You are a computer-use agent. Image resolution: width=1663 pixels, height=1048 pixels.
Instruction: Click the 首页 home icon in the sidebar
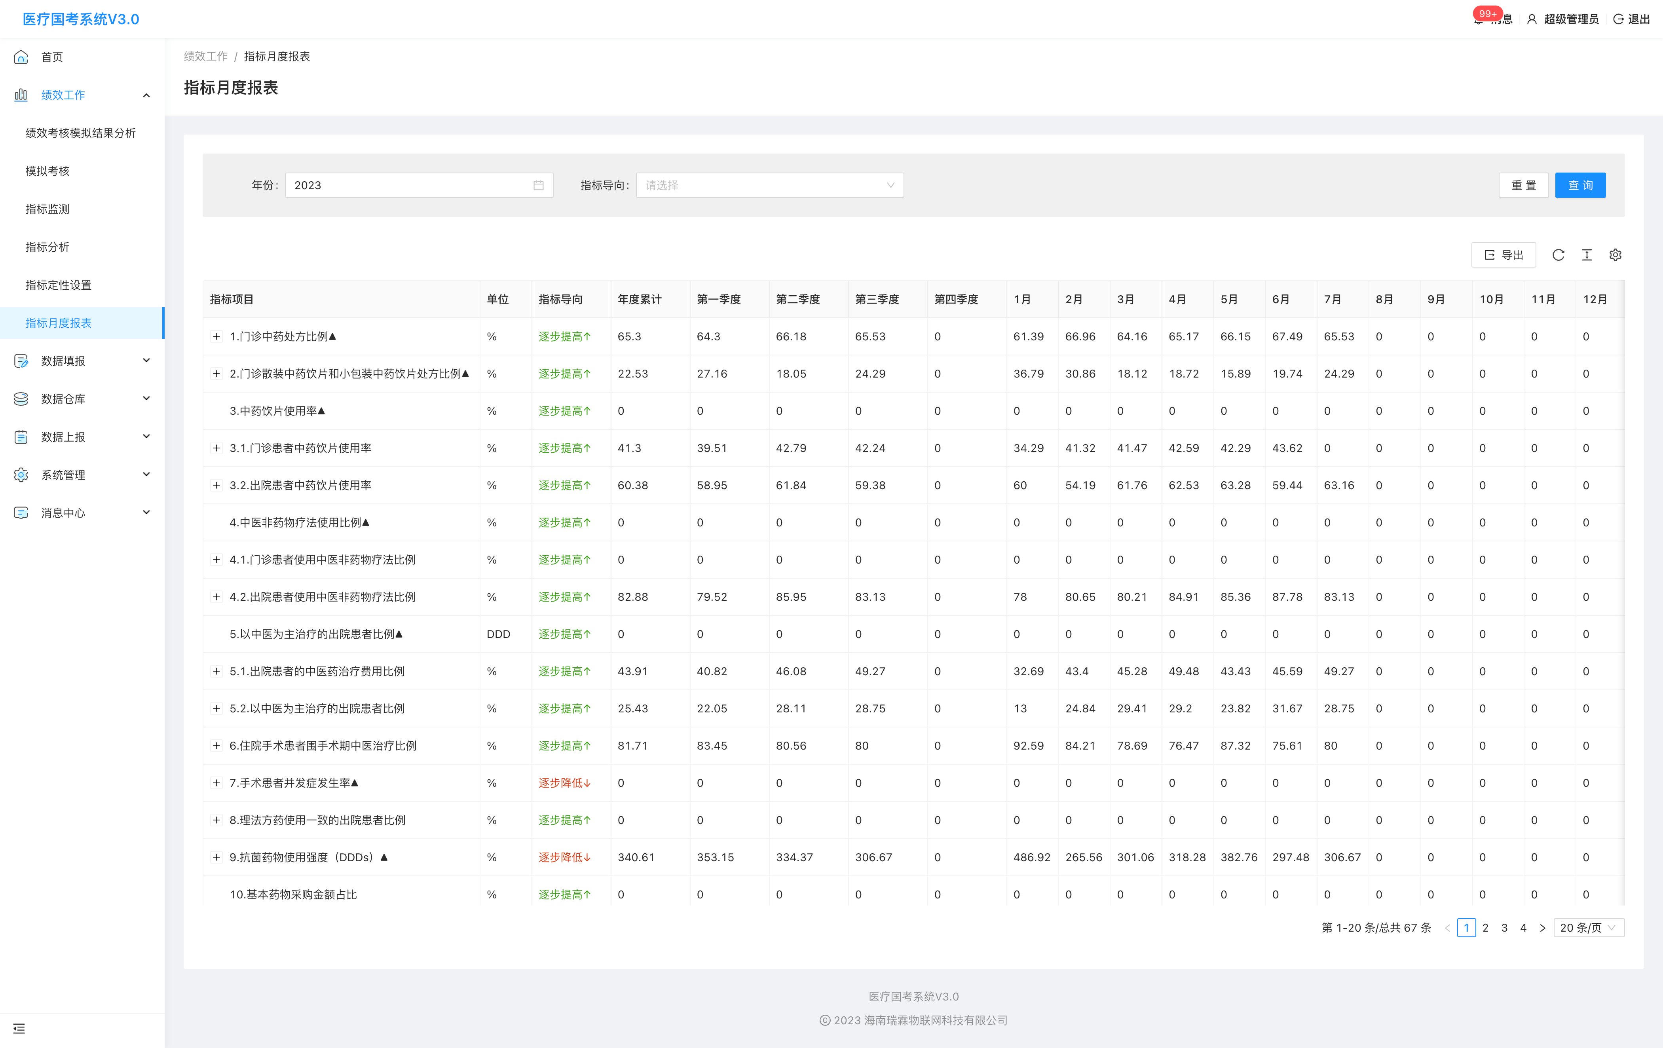click(21, 57)
